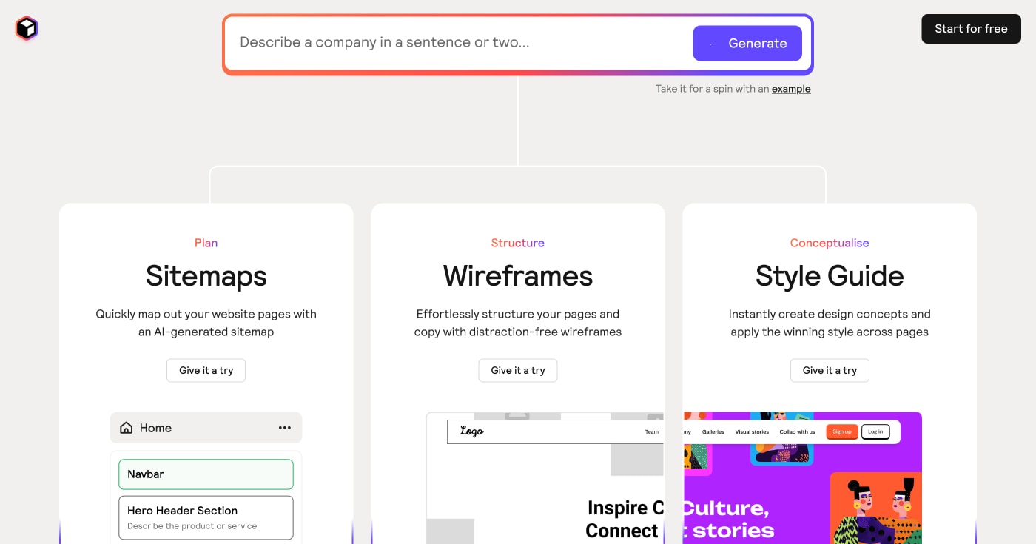Click the script Logo in the wireframe navbar
This screenshot has width=1036, height=544.
471,431
